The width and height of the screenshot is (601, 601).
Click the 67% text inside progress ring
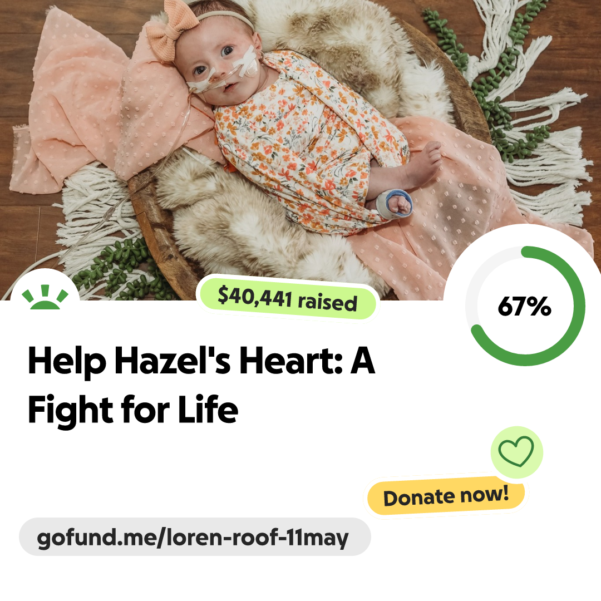(x=524, y=306)
